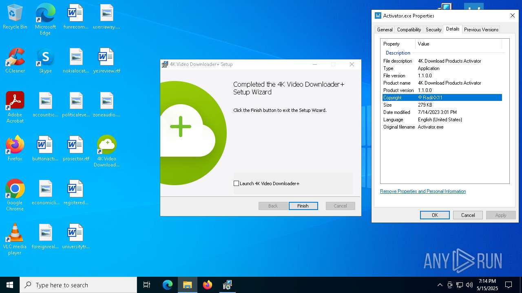
Task: Minimize the 4K Video Downloader+ Setup window
Action: pos(315,64)
